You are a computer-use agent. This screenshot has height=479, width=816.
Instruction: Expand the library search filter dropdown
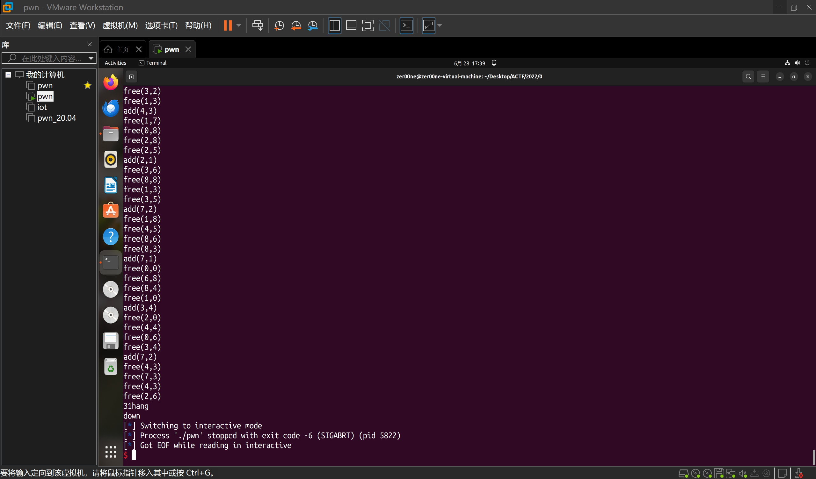91,58
